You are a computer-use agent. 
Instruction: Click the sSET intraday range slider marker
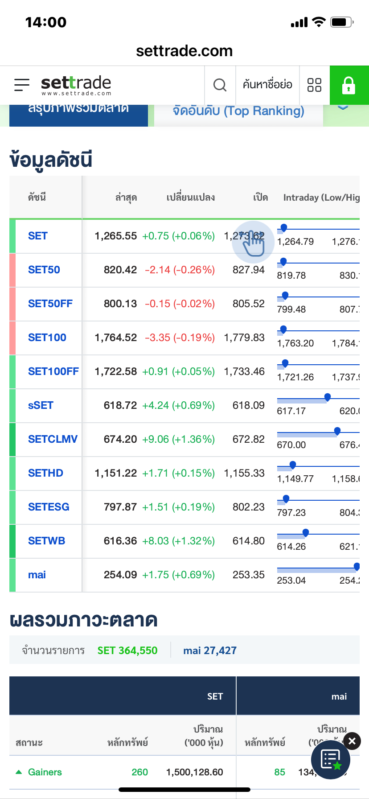[x=328, y=397]
